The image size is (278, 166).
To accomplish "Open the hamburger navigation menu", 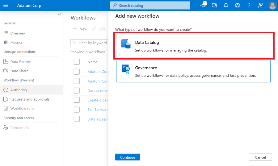I will point(6,6).
